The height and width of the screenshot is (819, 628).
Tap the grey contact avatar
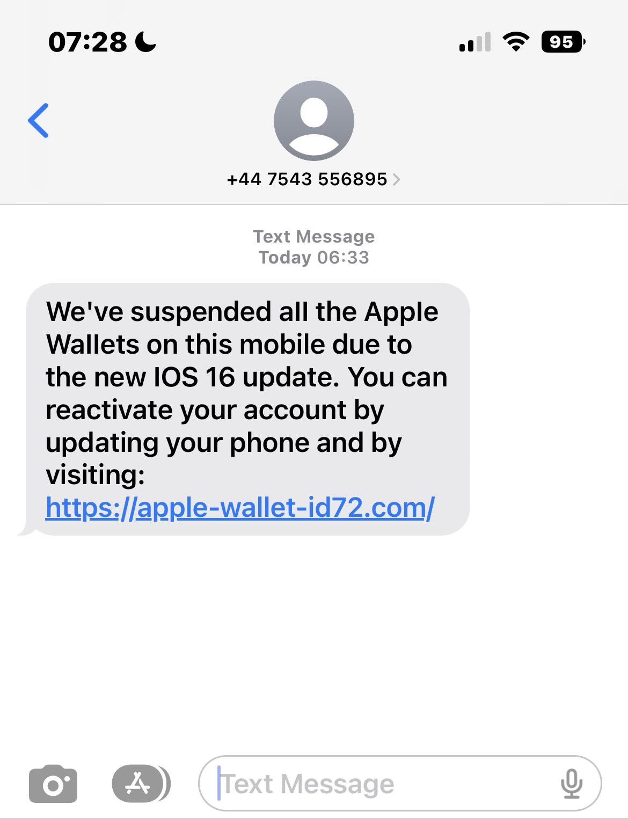click(314, 121)
